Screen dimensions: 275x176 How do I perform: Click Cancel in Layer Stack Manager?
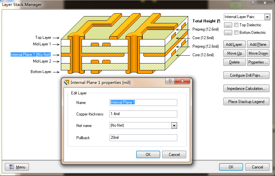point(257,167)
